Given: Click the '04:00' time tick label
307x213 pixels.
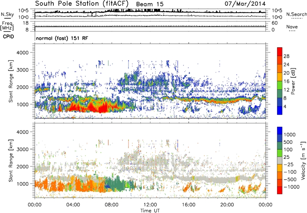Looking at the screenshot, I should (x=73, y=205).
